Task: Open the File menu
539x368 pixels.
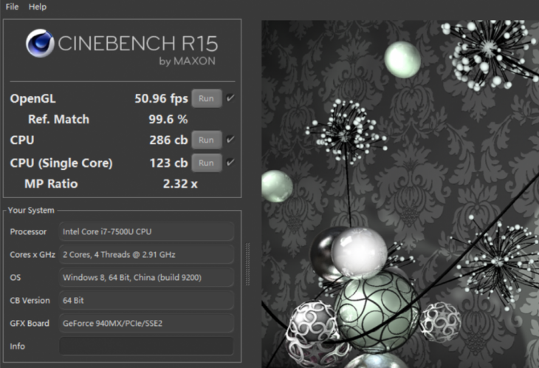Action: pos(12,7)
